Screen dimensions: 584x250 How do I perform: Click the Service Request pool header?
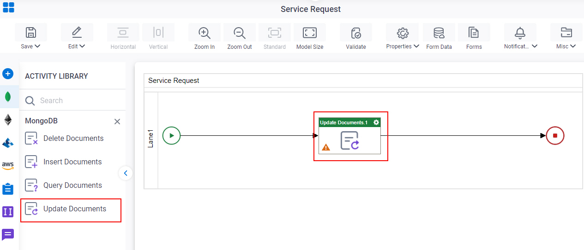363,81
